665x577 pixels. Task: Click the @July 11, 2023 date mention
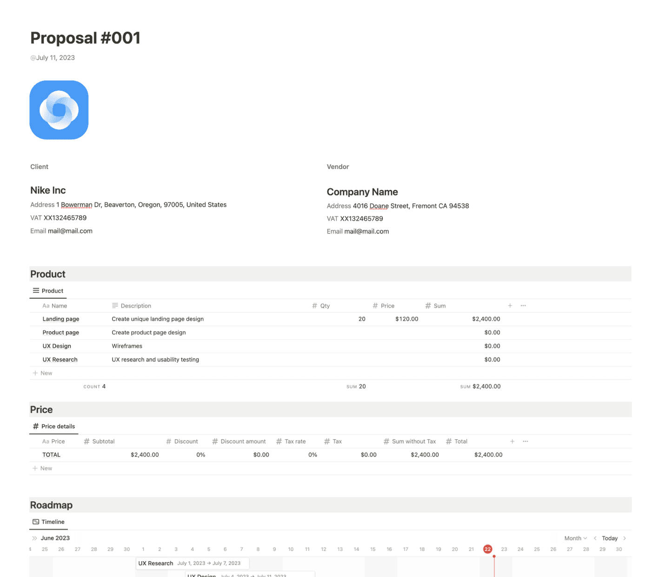(x=53, y=58)
